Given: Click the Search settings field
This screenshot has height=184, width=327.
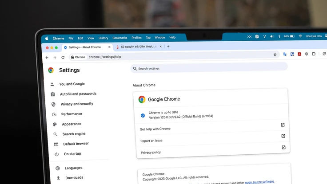Looking at the screenshot, I should point(209,68).
